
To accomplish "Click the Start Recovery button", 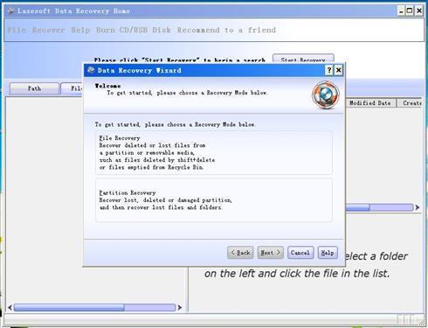I will [303, 59].
